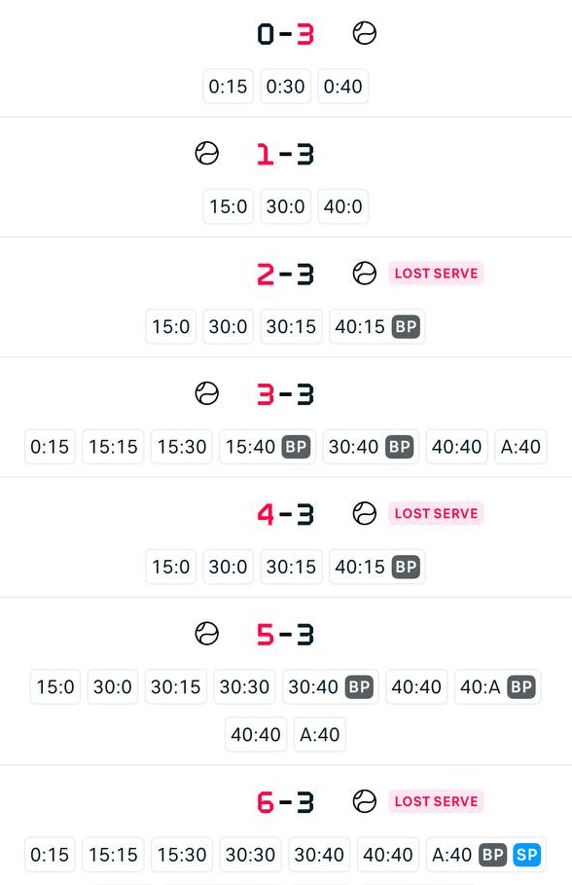Click the tennis ball icon beside 3-3

206,393
